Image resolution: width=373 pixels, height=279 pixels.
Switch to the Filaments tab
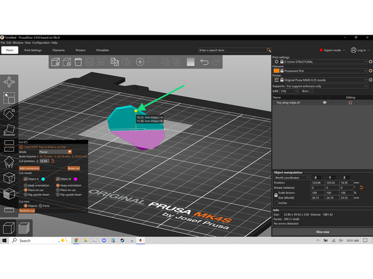tap(59, 50)
